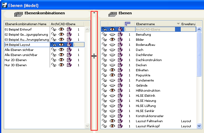
Task: Show the Gelände layer
Action: click(x=112, y=85)
